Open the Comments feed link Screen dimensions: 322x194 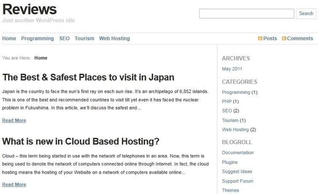pos(300,39)
